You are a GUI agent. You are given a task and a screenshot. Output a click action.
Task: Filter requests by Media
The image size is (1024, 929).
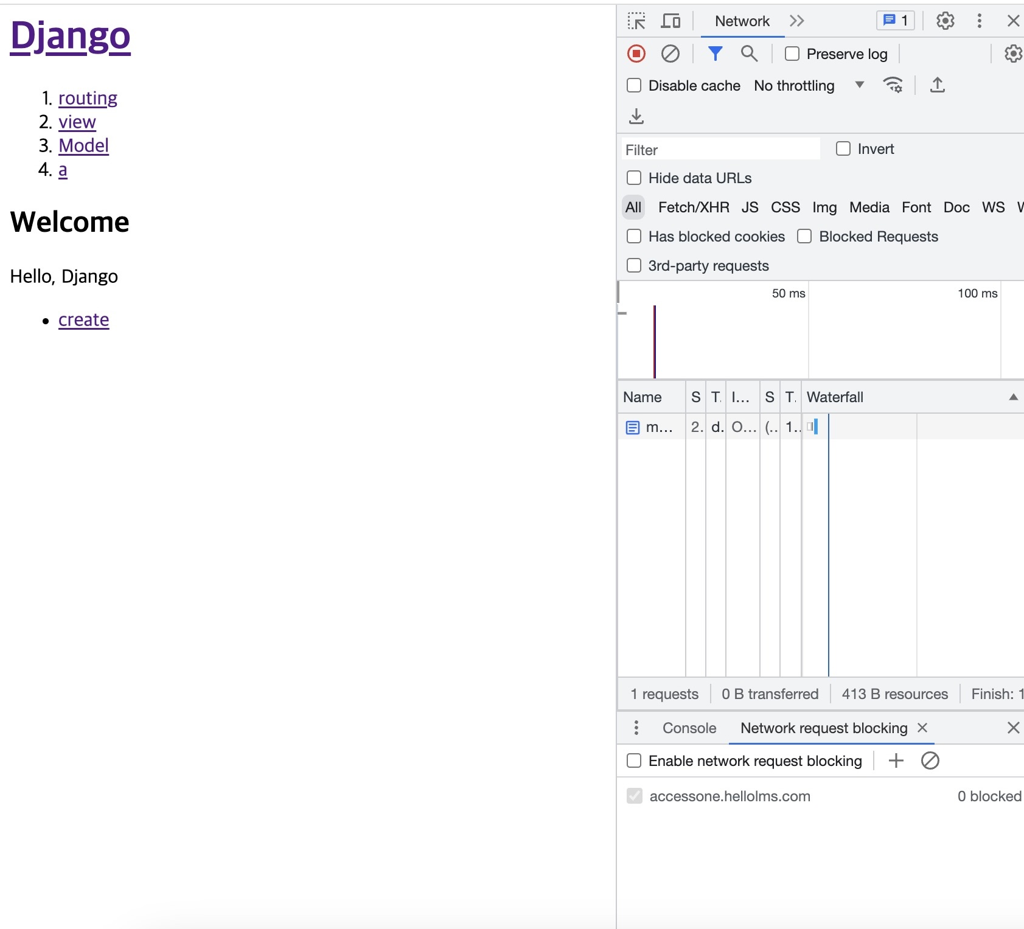click(869, 207)
